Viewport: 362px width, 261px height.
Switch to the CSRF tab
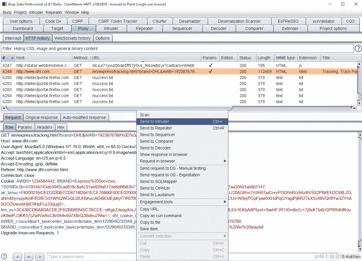click(78, 21)
